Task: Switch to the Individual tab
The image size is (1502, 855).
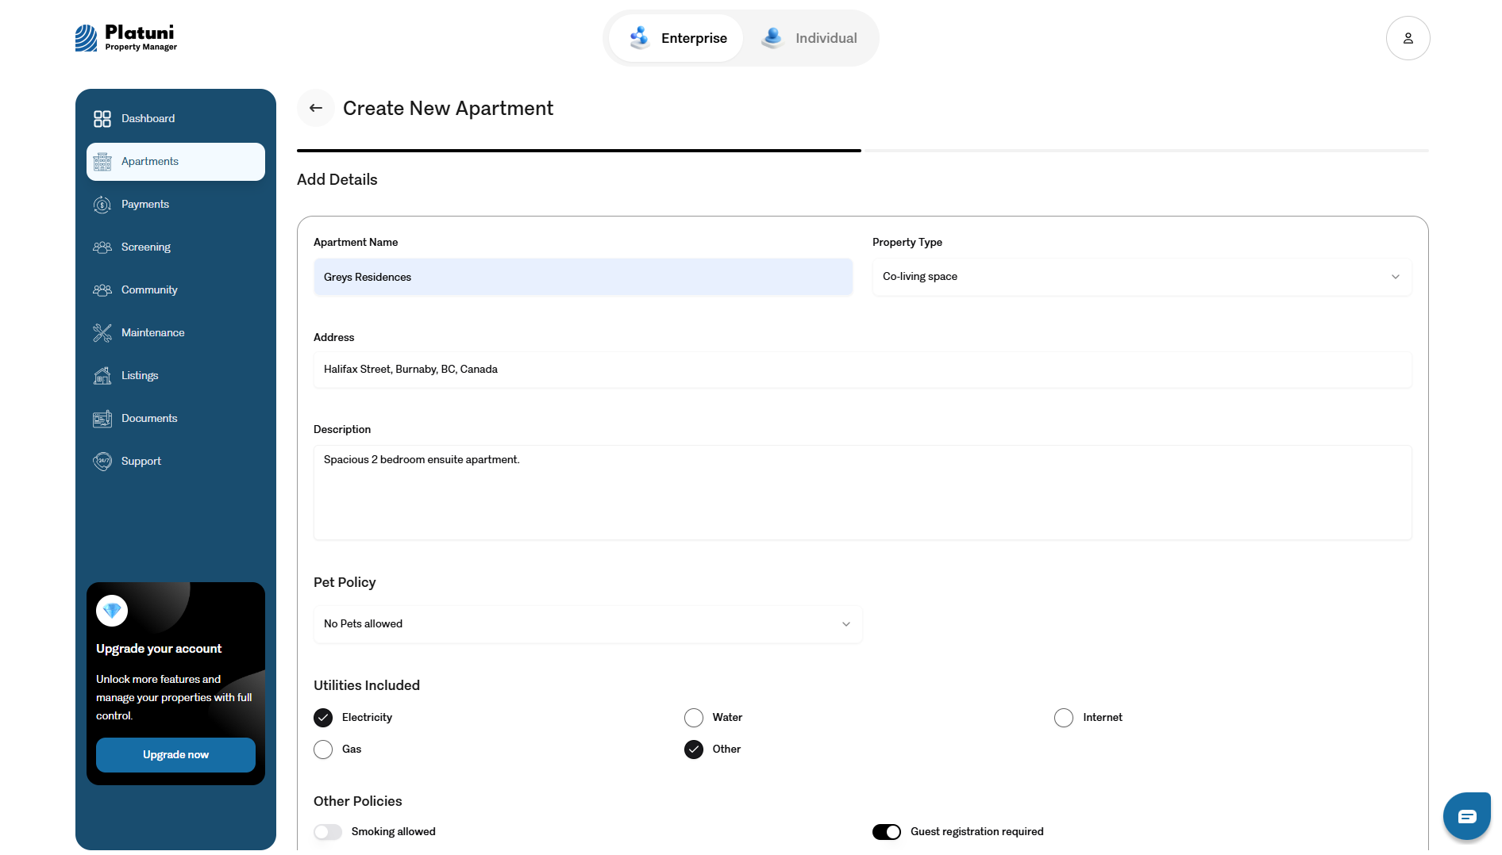Action: pos(810,38)
